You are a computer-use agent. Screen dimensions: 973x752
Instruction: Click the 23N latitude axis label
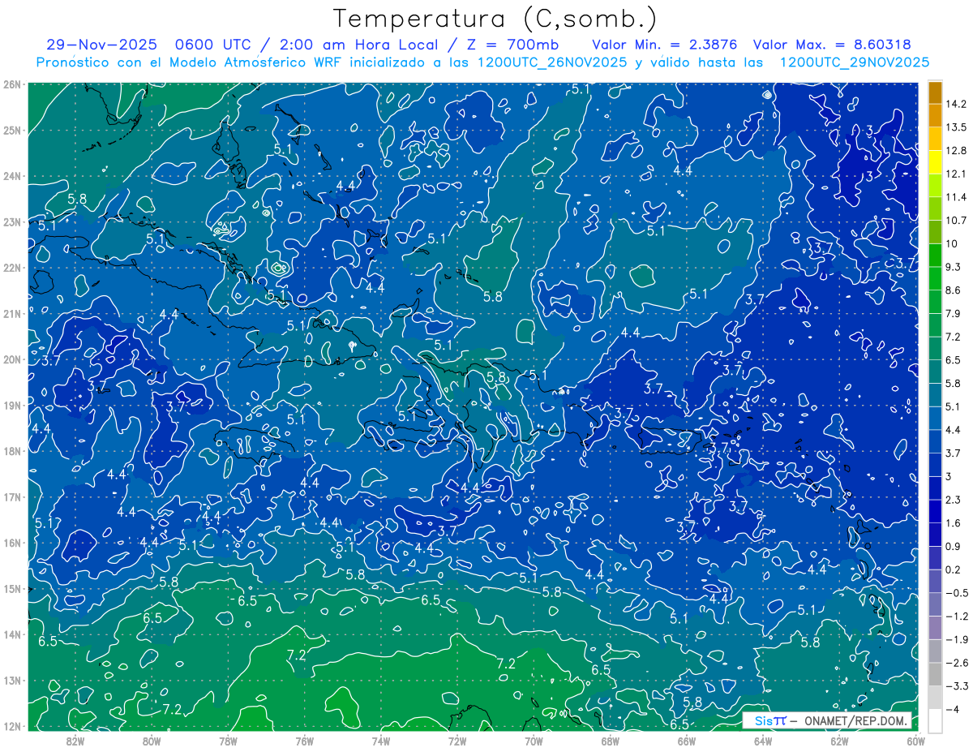tap(12, 221)
